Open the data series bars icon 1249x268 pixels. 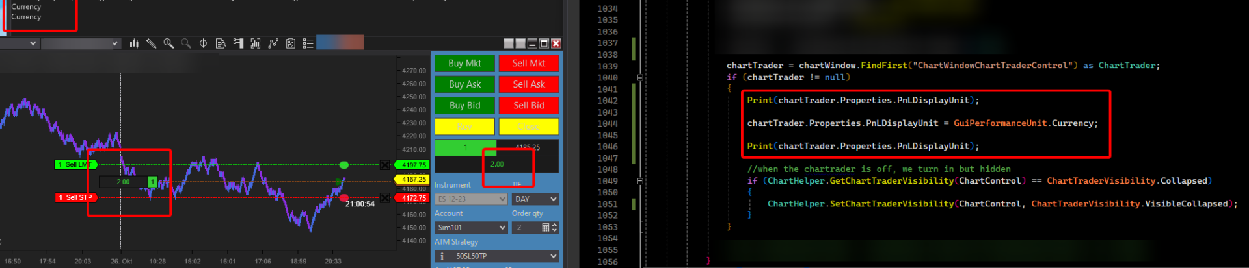tap(256, 43)
